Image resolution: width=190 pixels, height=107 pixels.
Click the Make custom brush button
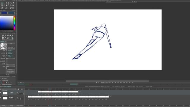pos(10,71)
